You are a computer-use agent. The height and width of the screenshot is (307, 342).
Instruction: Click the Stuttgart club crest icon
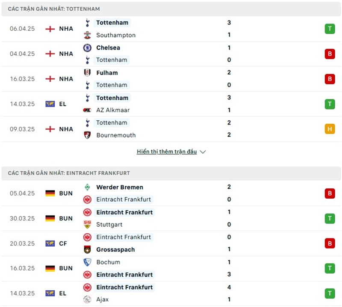[87, 224]
